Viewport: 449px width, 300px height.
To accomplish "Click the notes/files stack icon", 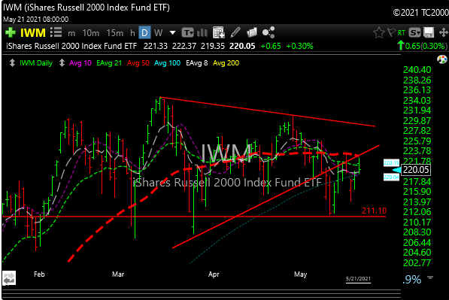I will pyautogui.click(x=252, y=32).
